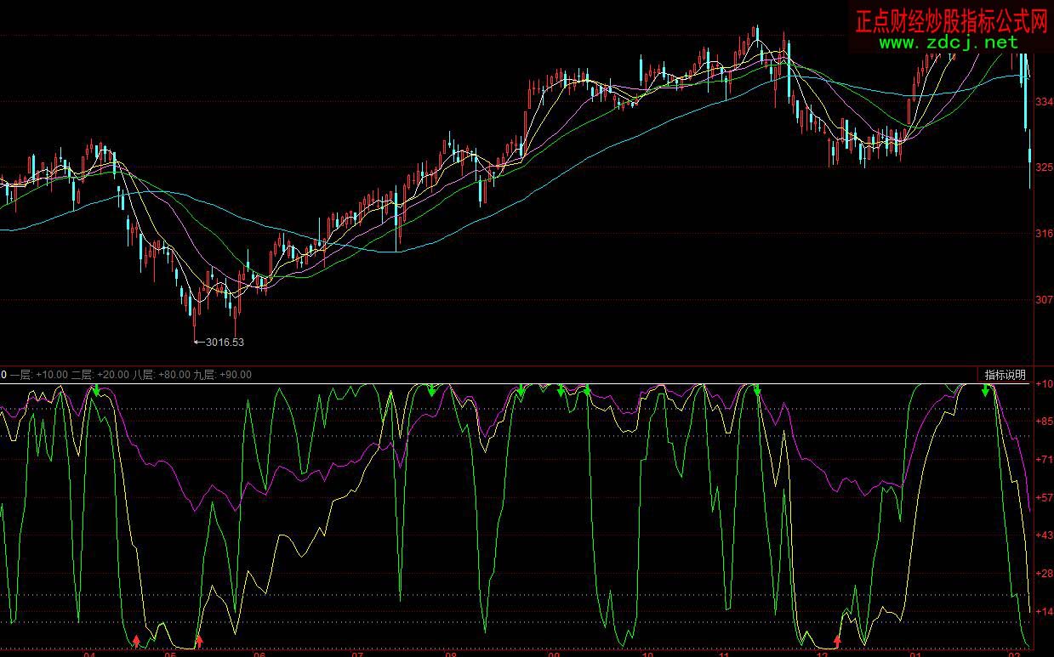Click the leftmost red up arrow signal
Viewport: 1054px width, 657px height.
(137, 640)
